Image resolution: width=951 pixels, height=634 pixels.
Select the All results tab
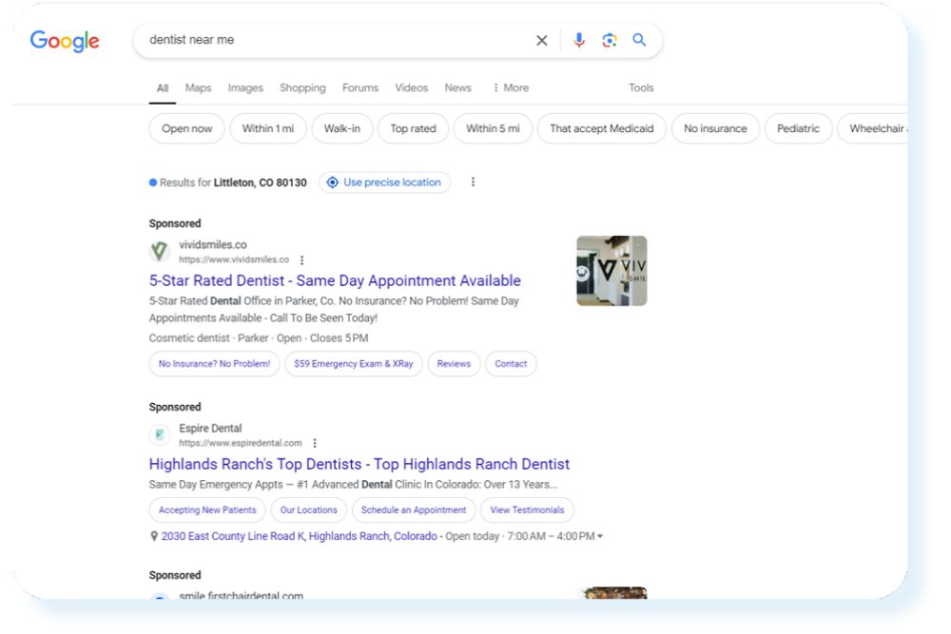(x=163, y=88)
